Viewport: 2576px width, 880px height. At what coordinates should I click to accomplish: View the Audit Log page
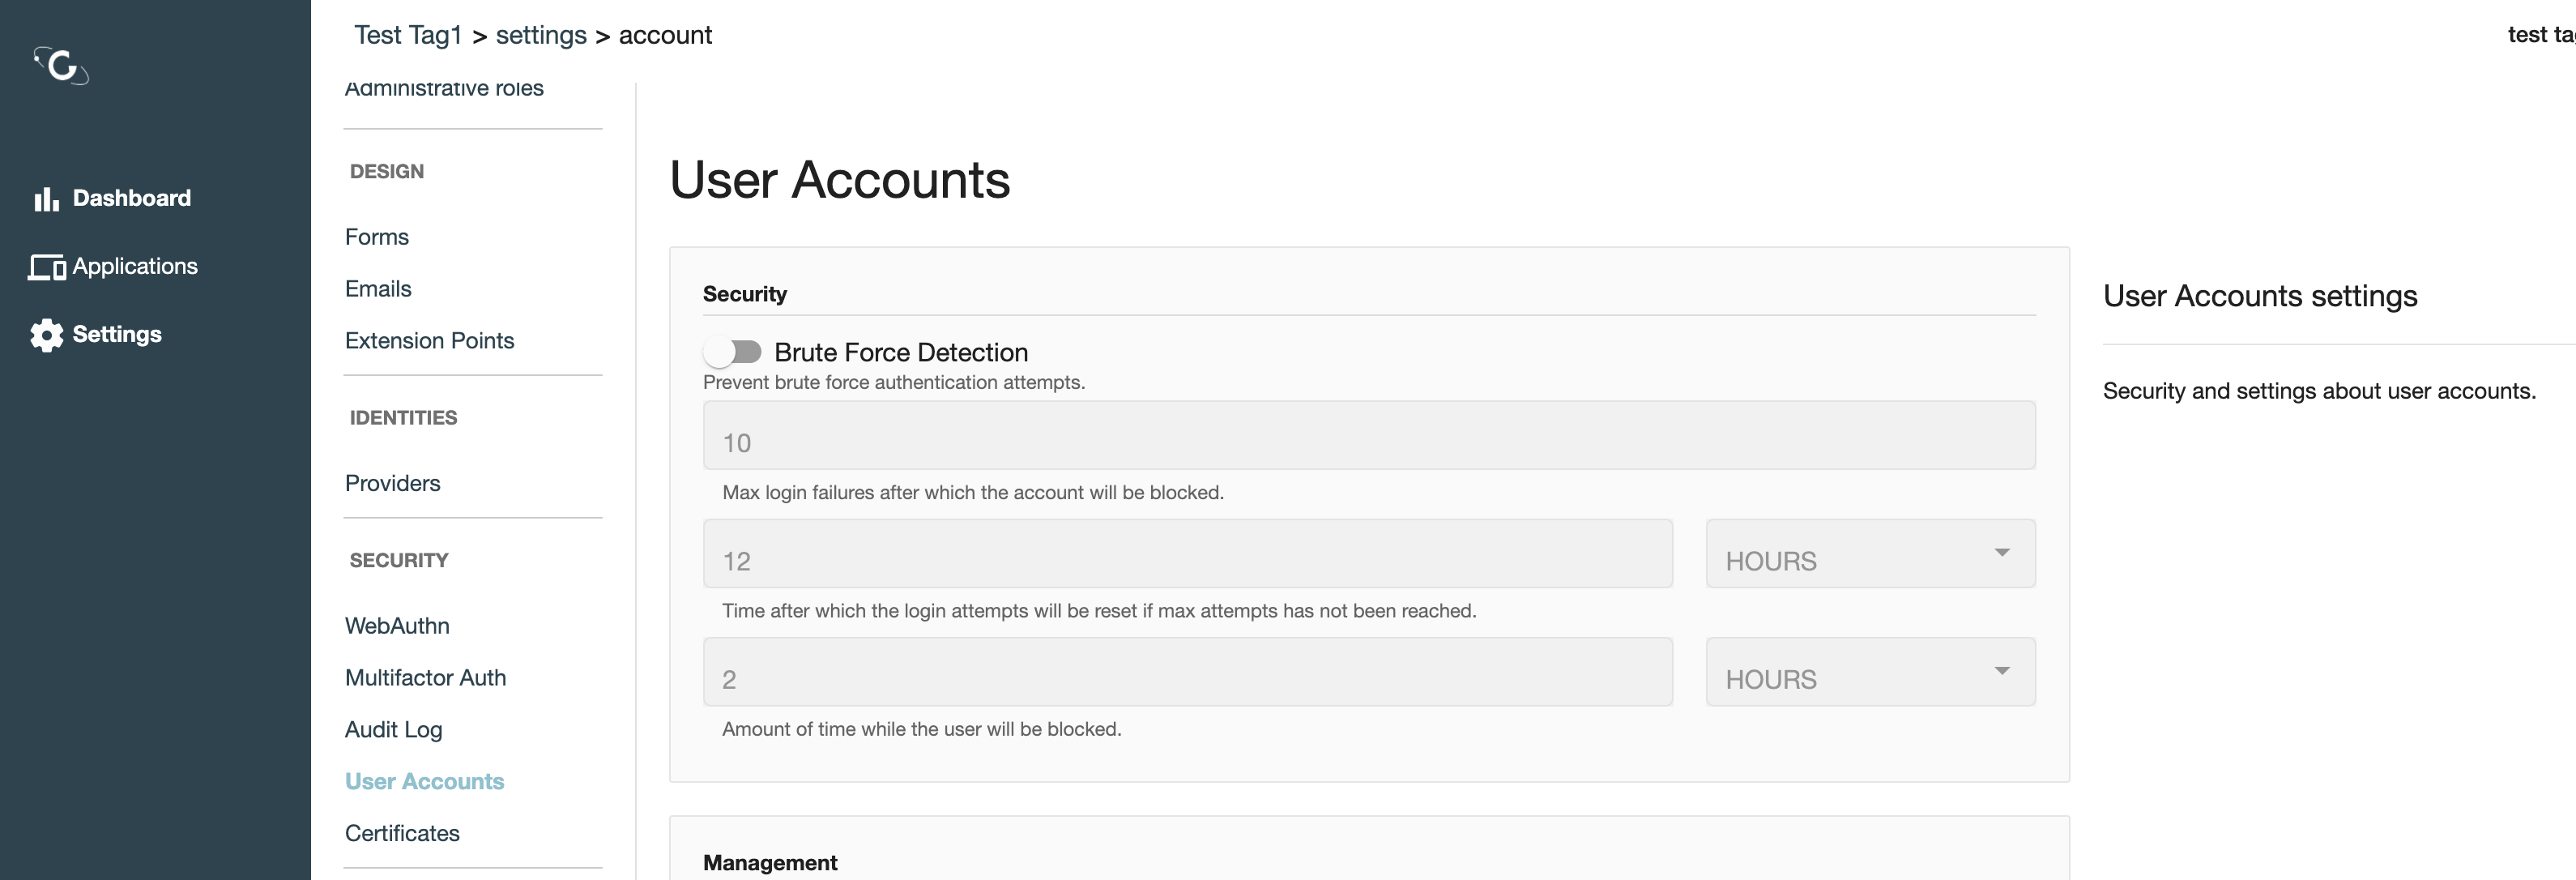(x=394, y=729)
